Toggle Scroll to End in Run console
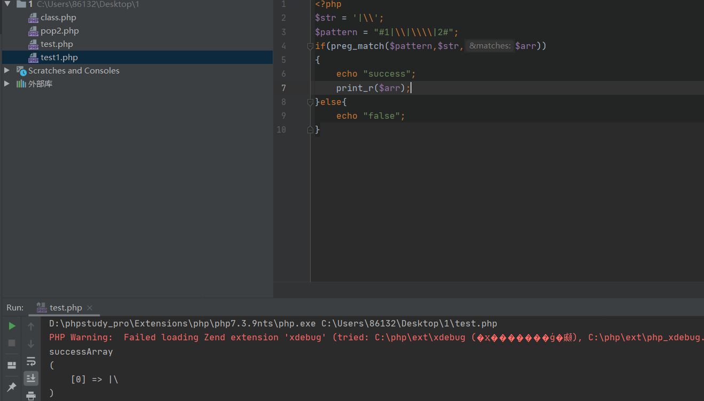 [31, 378]
